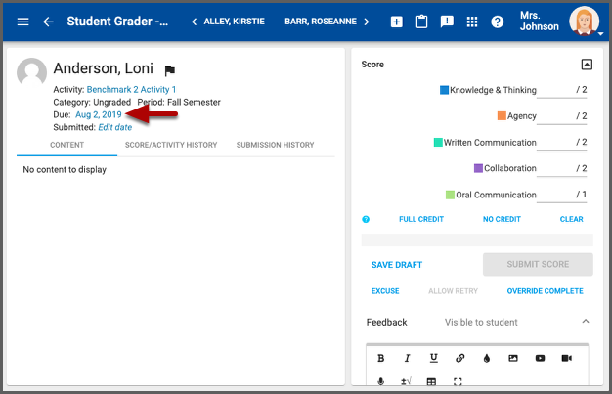
Task: Click the back arrow in header
Action: coord(48,22)
